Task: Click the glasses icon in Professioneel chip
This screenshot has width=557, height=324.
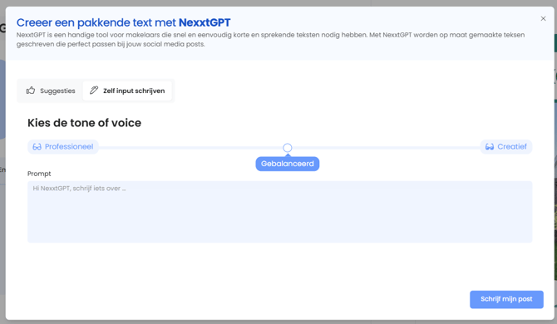Action: 37,147
